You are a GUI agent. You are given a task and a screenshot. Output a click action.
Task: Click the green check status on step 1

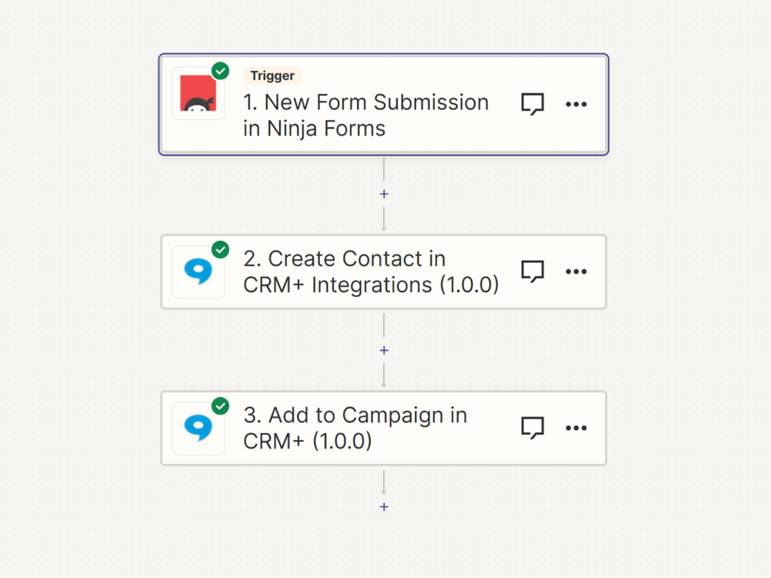pyautogui.click(x=221, y=72)
